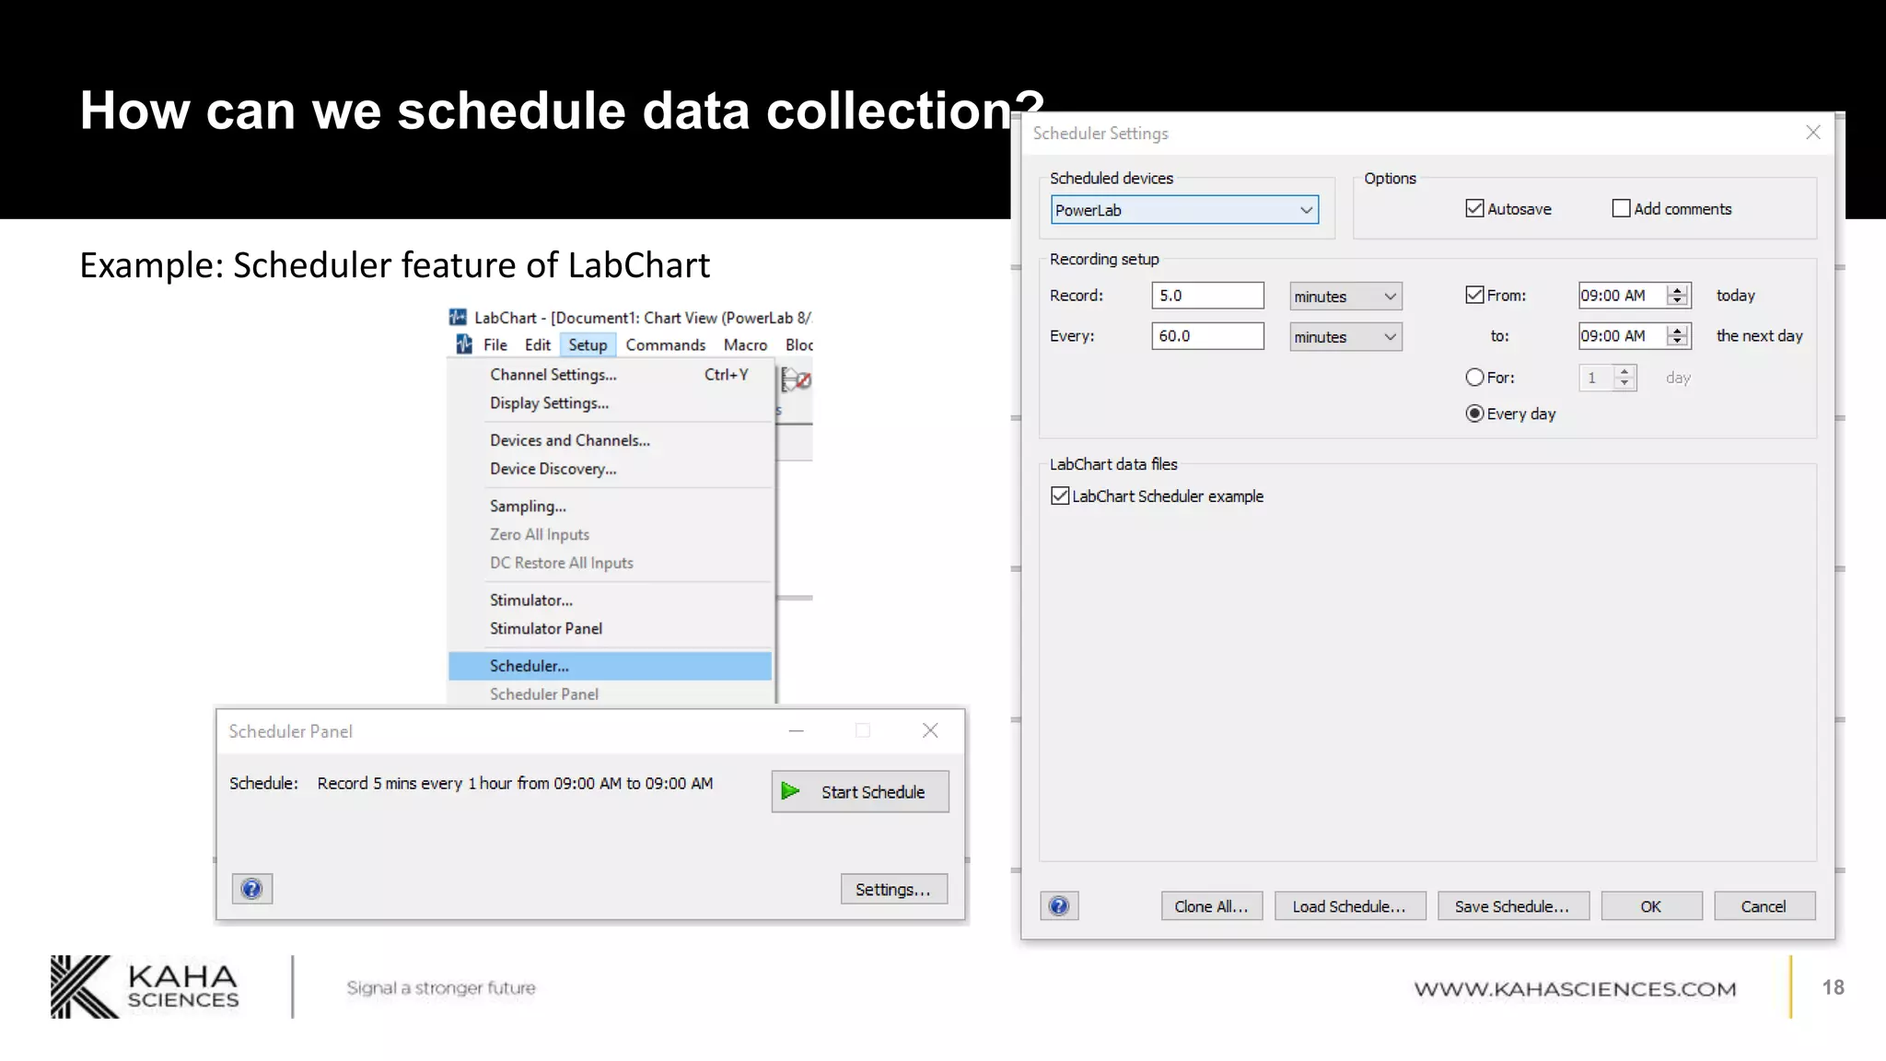
Task: Close the Scheduler Panel window
Action: [x=930, y=730]
